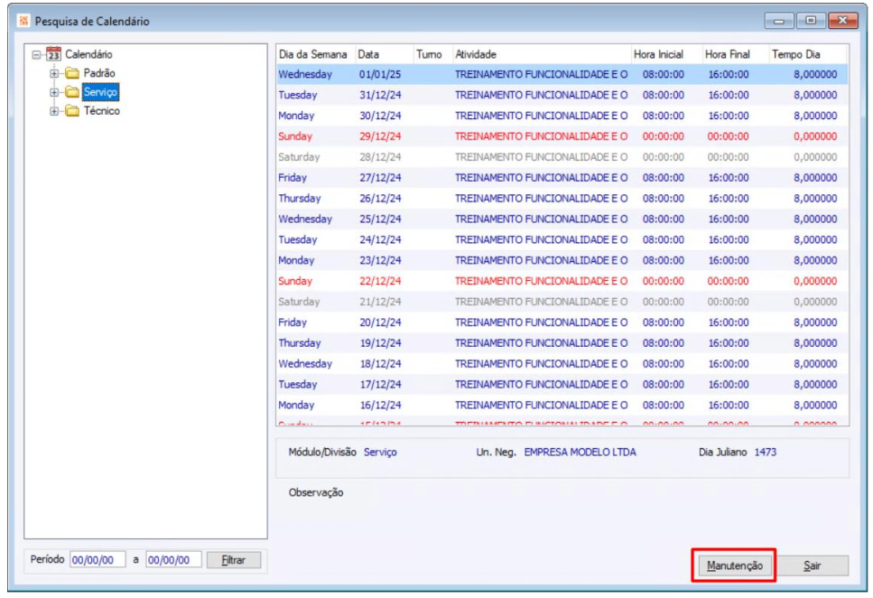The width and height of the screenshot is (873, 598).
Task: Click the Técnico folder icon
Action: [72, 111]
